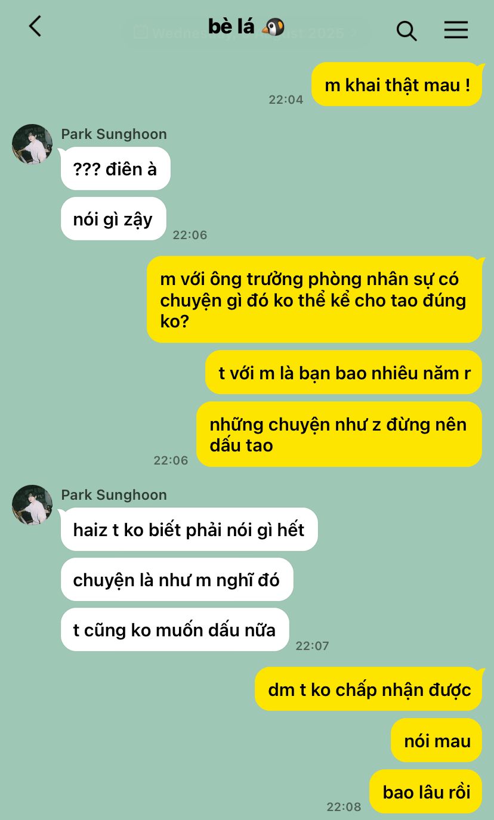The image size is (494, 820).
Task: Tap the penguin emoji in chat title
Action: tap(273, 27)
